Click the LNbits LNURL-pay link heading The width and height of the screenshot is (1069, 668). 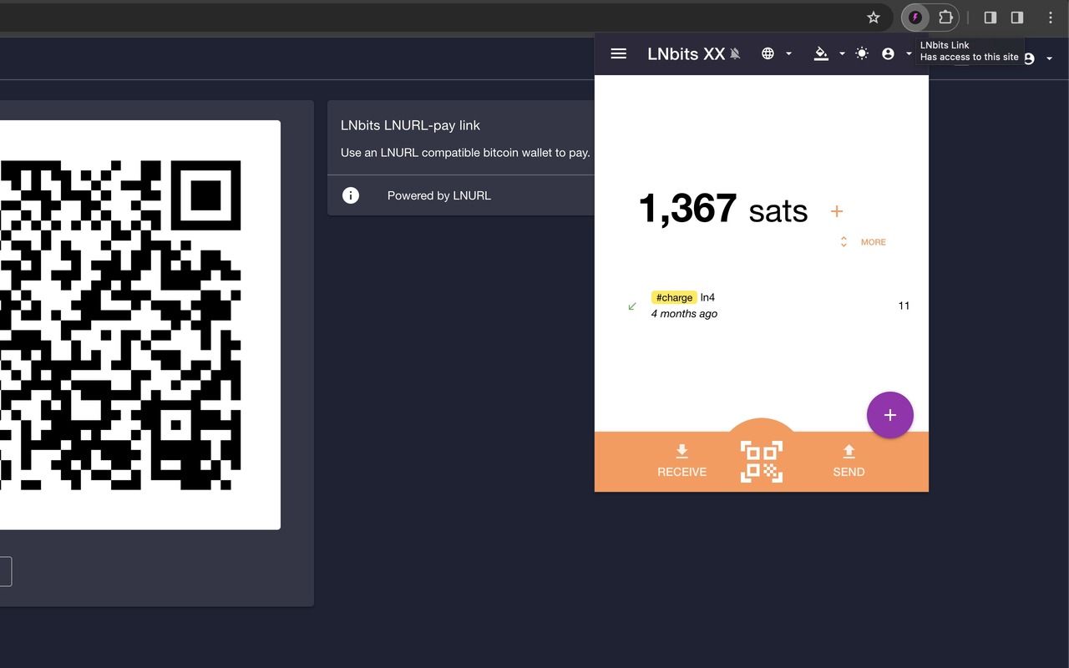click(410, 125)
